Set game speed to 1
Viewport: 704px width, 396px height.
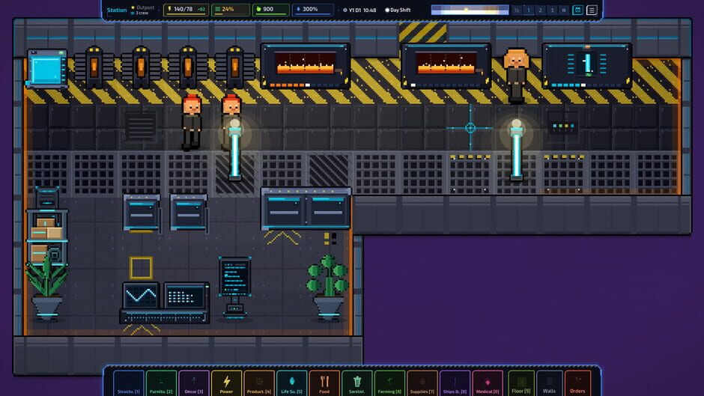(x=529, y=10)
